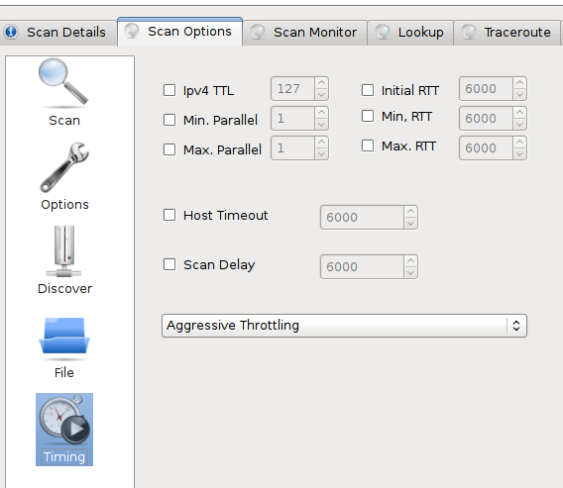The image size is (563, 488).
Task: Decrease the Host Timeout value
Action: 410,224
